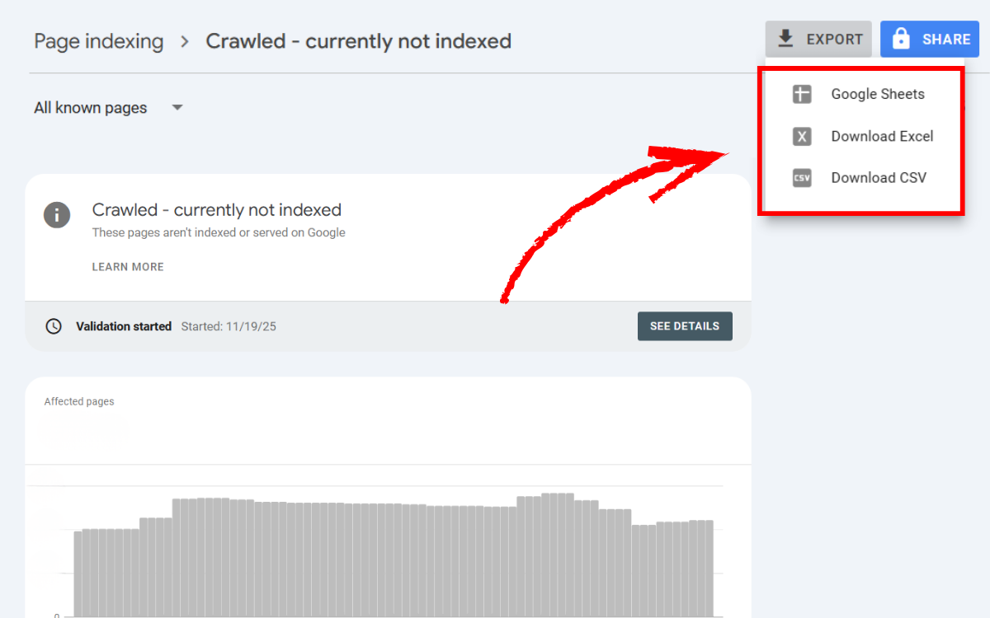
Task: Click the CSV file icon
Action: pos(802,178)
